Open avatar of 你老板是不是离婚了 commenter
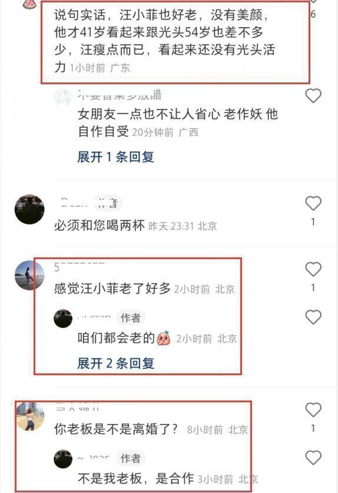The width and height of the screenshot is (338, 493). point(29,416)
